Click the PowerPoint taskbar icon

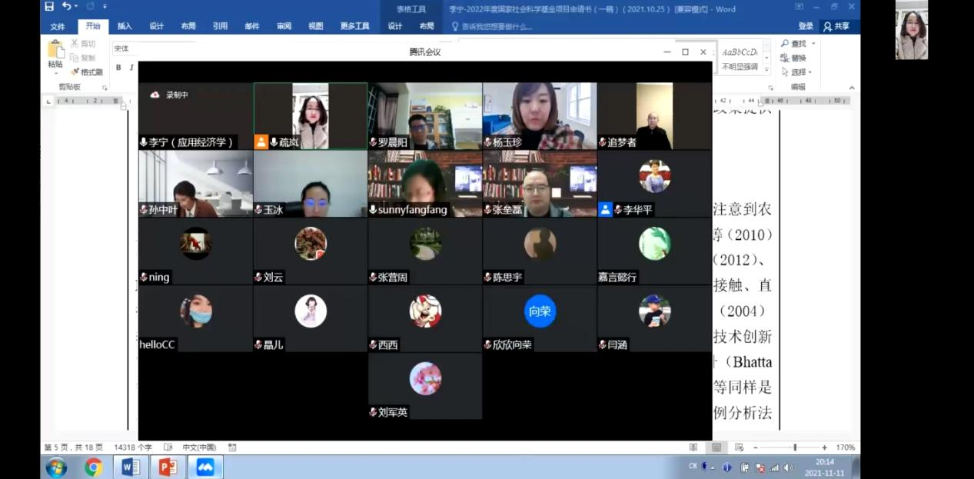(168, 467)
